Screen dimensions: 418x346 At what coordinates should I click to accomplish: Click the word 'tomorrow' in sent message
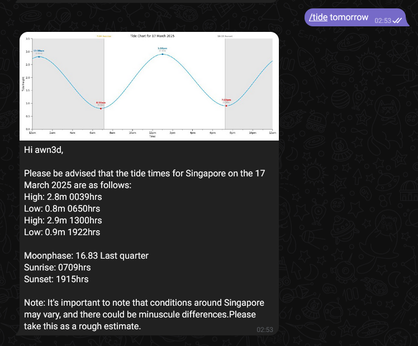[349, 17]
